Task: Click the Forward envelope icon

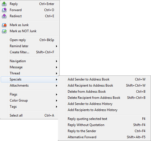Action: (4, 10)
